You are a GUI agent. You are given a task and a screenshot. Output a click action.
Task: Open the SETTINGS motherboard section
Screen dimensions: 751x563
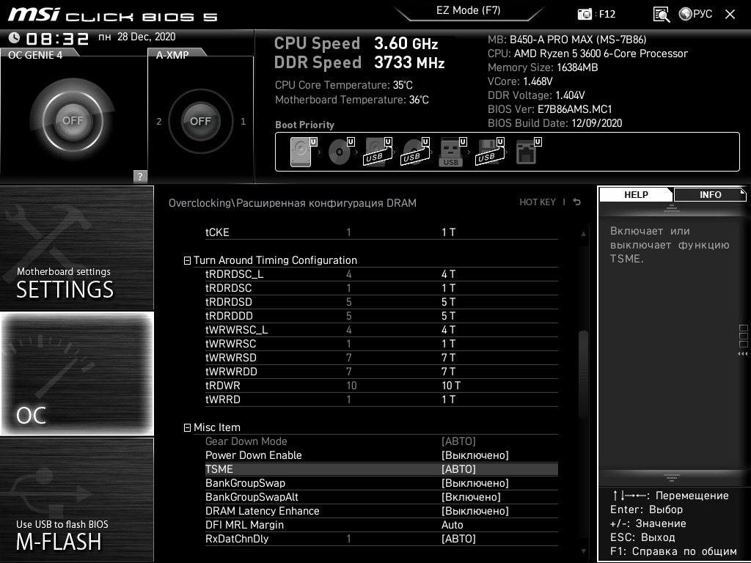pyautogui.click(x=76, y=248)
